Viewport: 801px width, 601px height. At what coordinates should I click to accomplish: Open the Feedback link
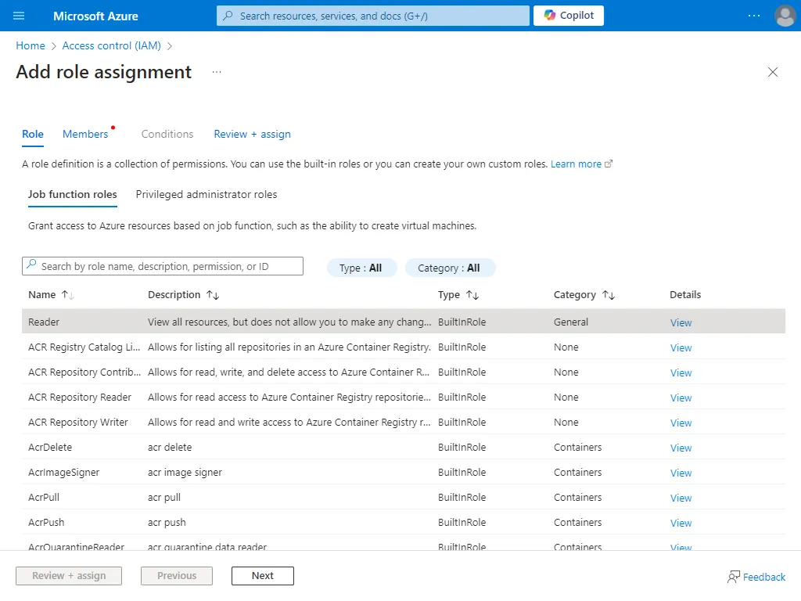756,577
